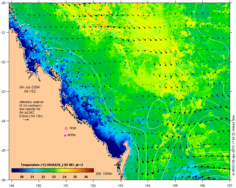Click the latitude axis label -21
This screenshot has width=236, height=188.
tap(3, 33)
